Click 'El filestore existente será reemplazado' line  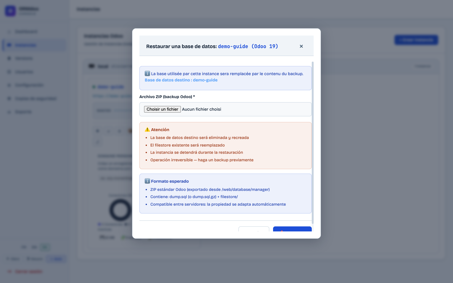coord(187,145)
